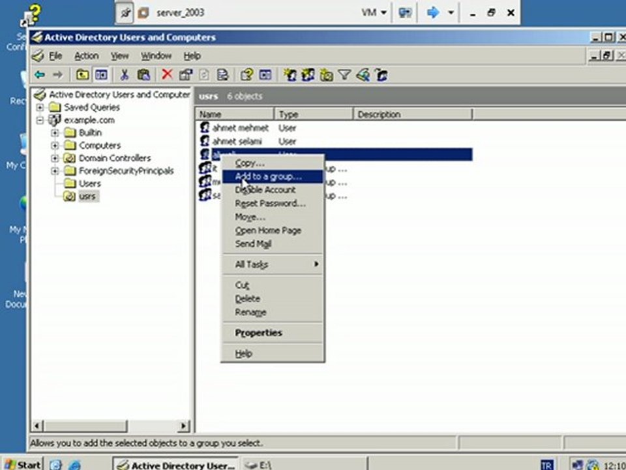Click the Help question mark toolbar icon
The height and width of the screenshot is (470, 626).
click(x=246, y=74)
